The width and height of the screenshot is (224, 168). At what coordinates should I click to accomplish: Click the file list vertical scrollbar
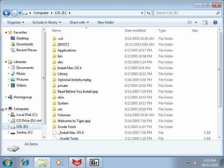pyautogui.click(x=220, y=69)
